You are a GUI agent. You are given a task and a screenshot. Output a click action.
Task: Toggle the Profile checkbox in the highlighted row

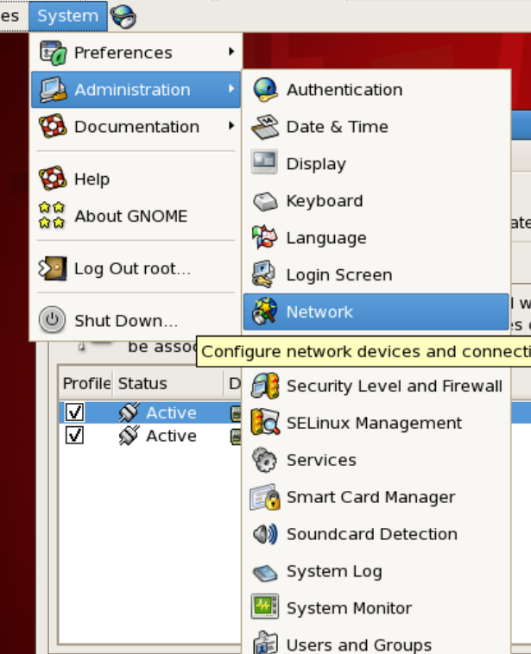click(x=75, y=412)
